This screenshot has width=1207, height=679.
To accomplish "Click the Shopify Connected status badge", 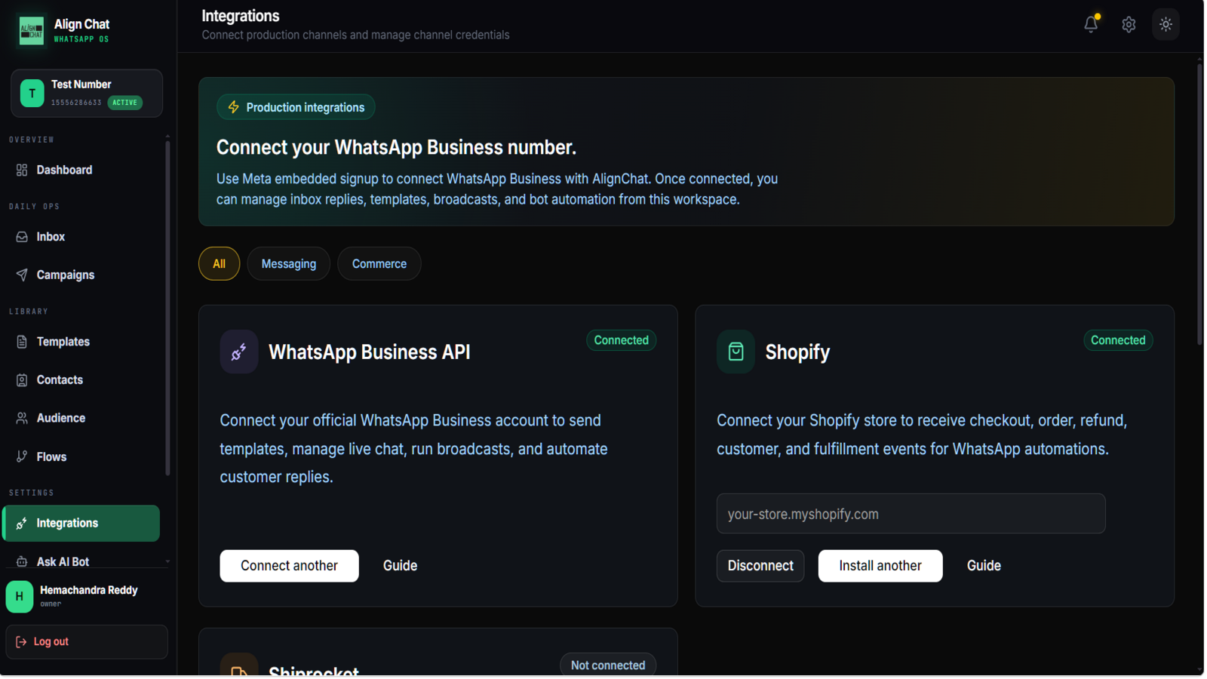I will pos(1118,340).
